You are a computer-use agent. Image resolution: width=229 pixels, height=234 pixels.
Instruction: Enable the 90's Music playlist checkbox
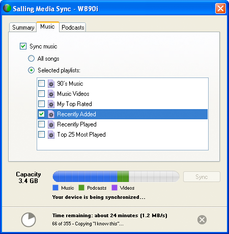42,84
